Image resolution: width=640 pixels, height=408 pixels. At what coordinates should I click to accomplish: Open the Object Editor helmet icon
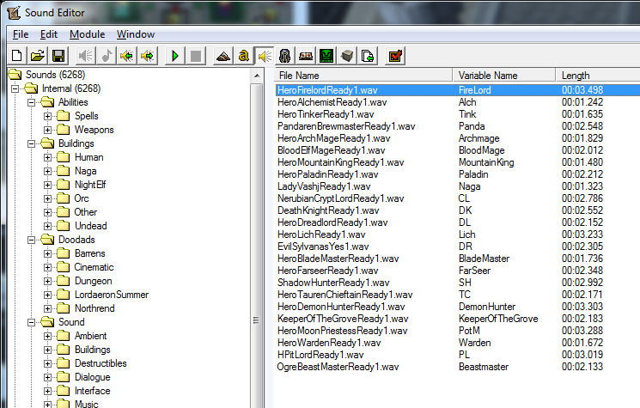coord(285,56)
